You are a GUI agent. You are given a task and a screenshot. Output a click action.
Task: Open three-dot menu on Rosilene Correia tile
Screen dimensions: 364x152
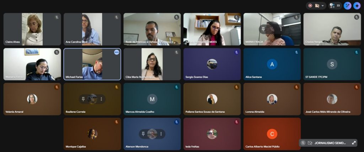(101, 99)
